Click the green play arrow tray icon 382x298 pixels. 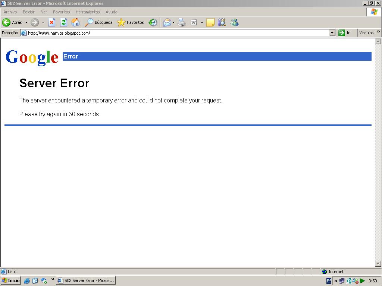[x=362, y=281]
